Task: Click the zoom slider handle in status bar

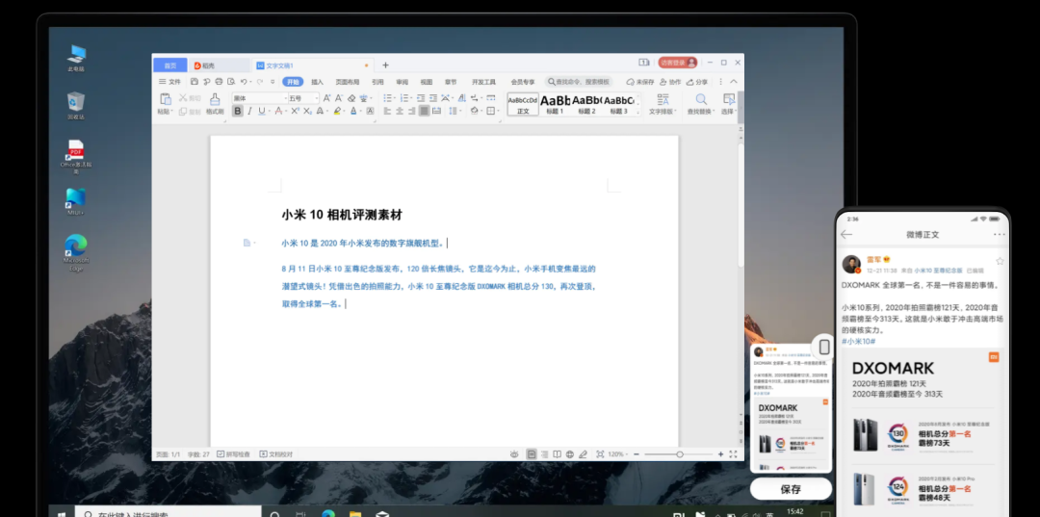Action: [x=680, y=454]
